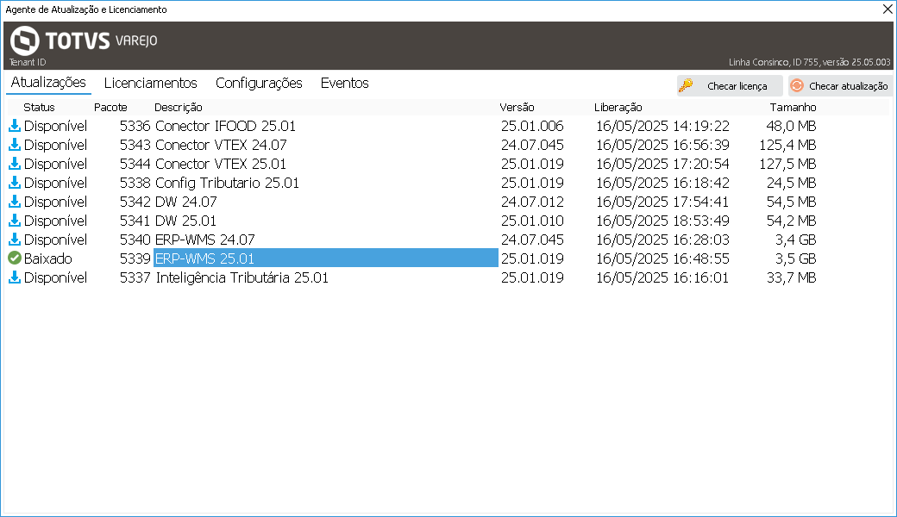Sort by the Tamanho column header
Screen dimensions: 897x517
[x=793, y=108]
